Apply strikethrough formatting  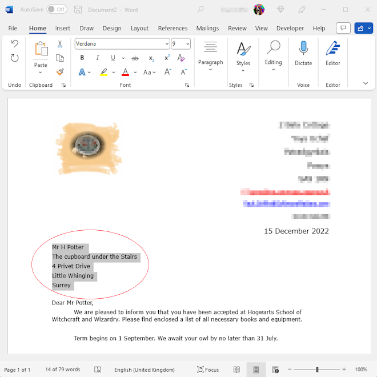135,58
